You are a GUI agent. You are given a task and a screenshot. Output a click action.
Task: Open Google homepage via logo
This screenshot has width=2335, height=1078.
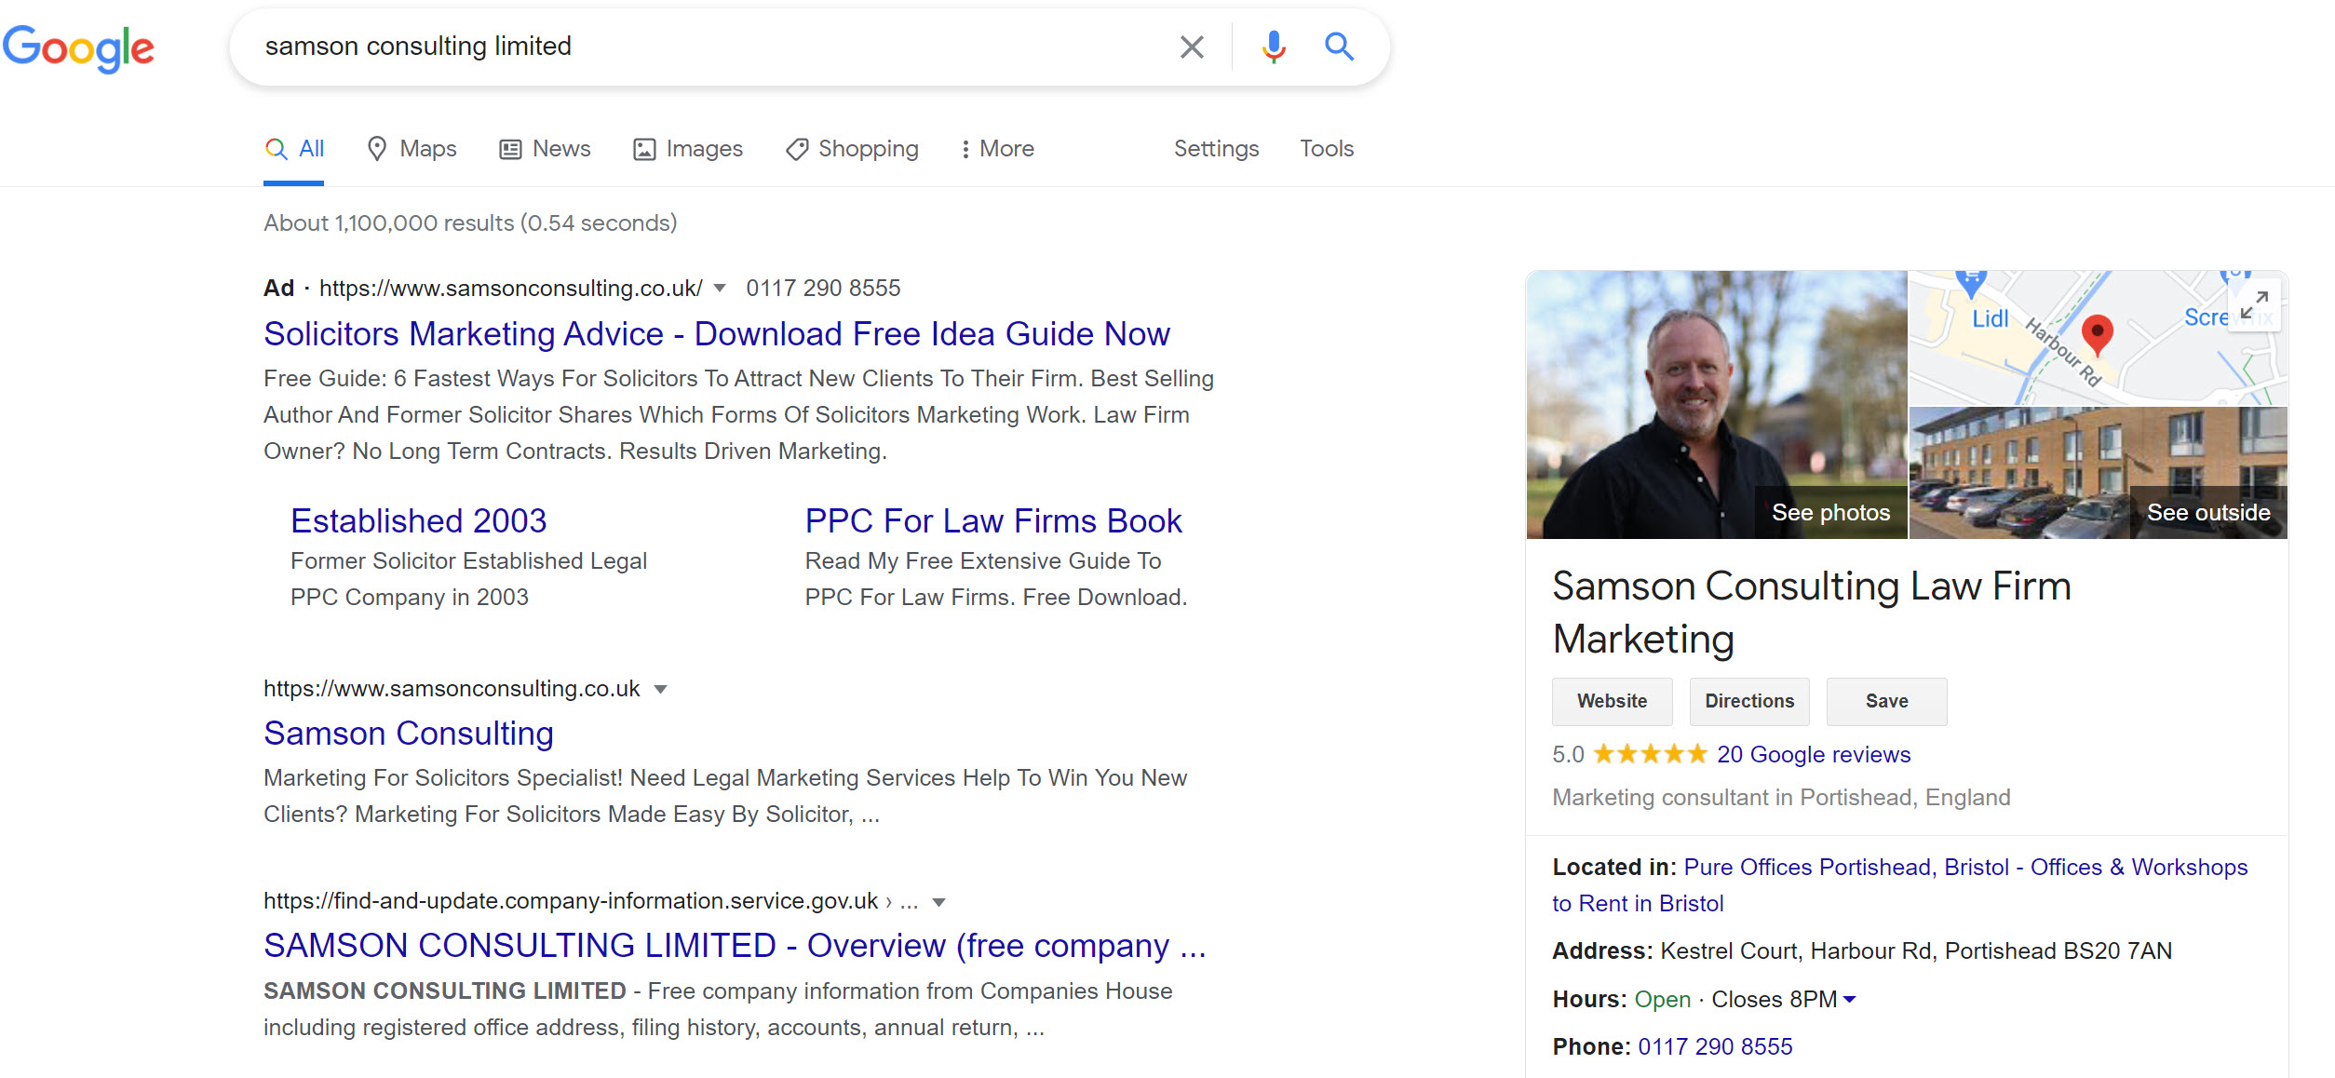coord(78,48)
